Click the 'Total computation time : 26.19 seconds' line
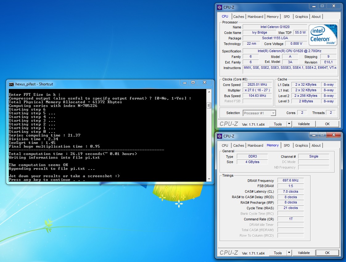The image size is (346, 262). pyautogui.click(x=73, y=154)
